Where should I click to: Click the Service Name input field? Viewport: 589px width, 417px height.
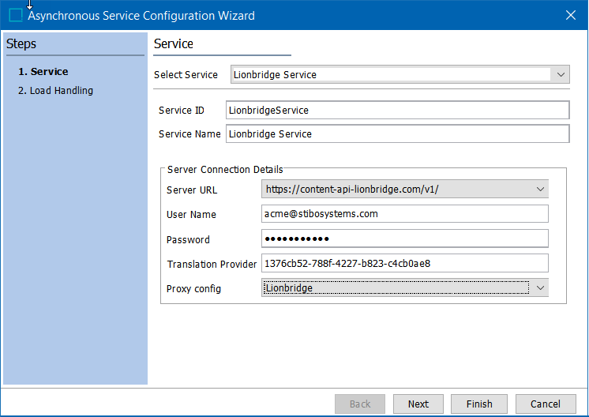397,133
